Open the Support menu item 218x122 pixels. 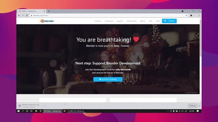point(120,21)
